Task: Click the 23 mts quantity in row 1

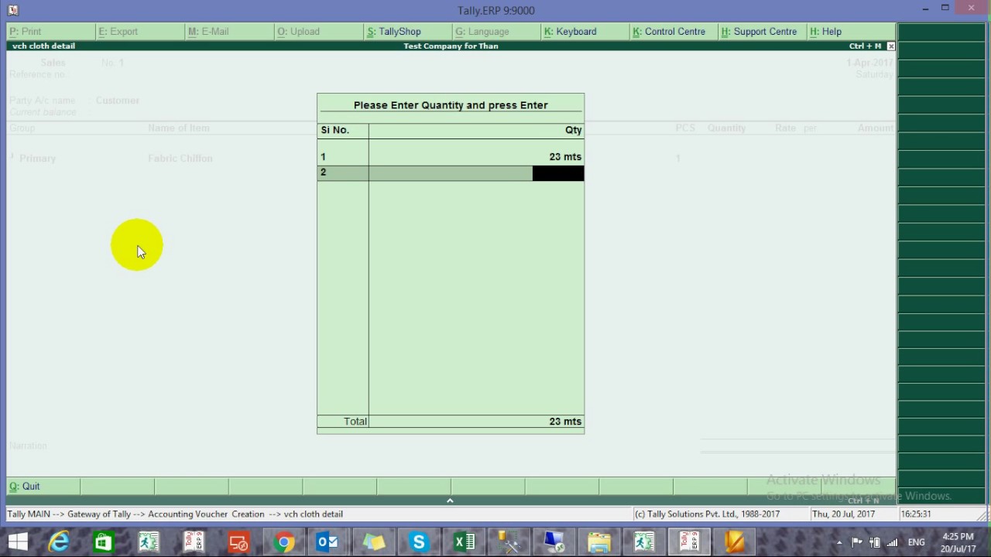Action: click(x=565, y=157)
